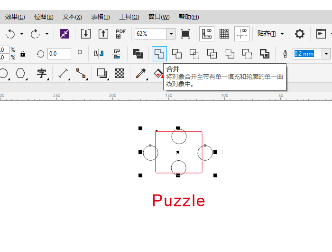Click the 贴齐 snap-to button
The height and width of the screenshot is (252, 332).
[x=267, y=34]
